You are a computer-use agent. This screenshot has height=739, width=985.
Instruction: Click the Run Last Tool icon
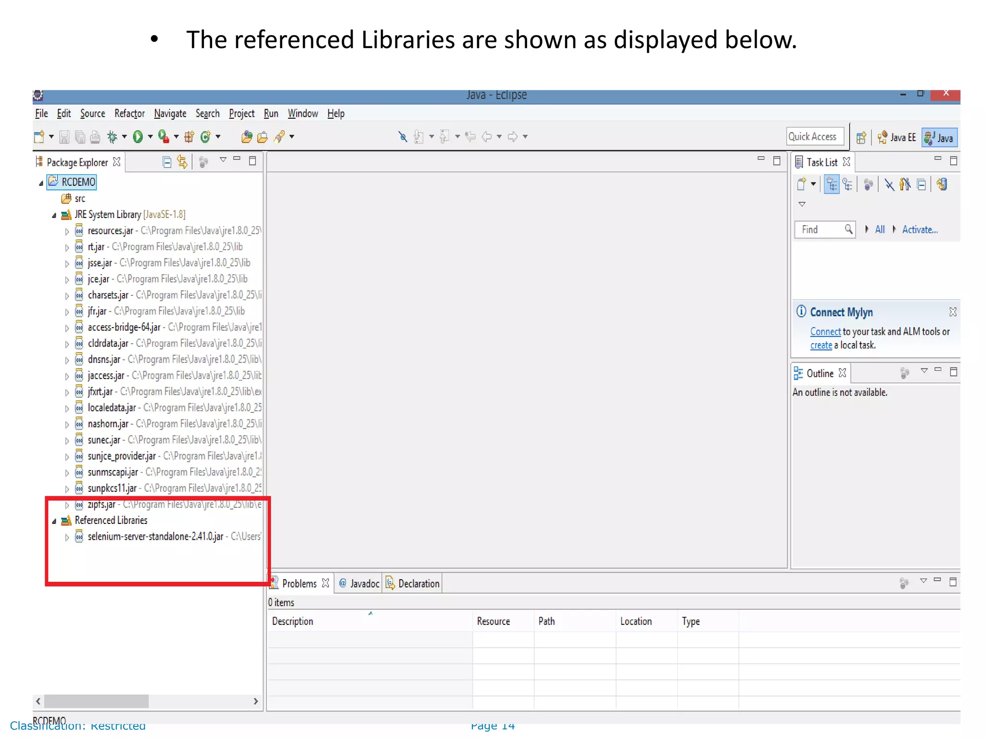click(x=164, y=137)
